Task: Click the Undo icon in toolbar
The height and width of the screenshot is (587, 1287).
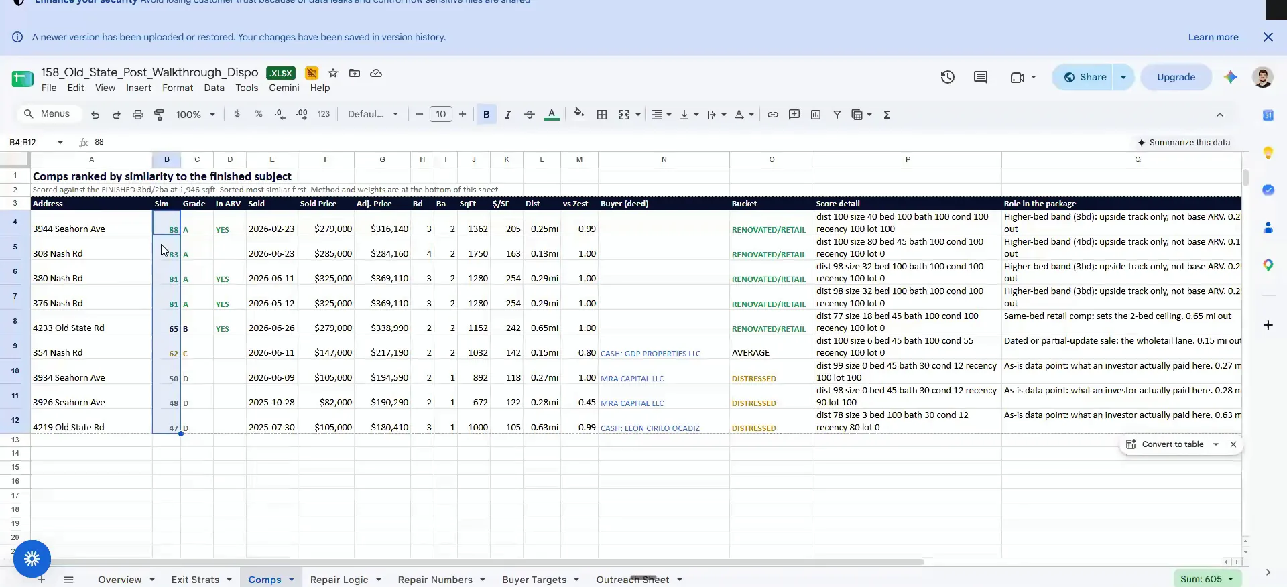Action: (95, 115)
